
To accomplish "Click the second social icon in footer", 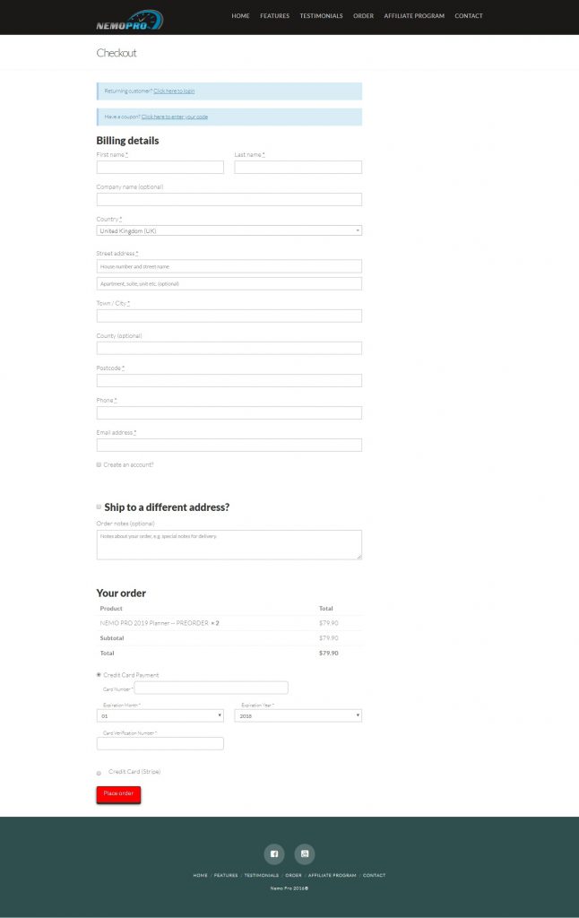I will [x=305, y=853].
